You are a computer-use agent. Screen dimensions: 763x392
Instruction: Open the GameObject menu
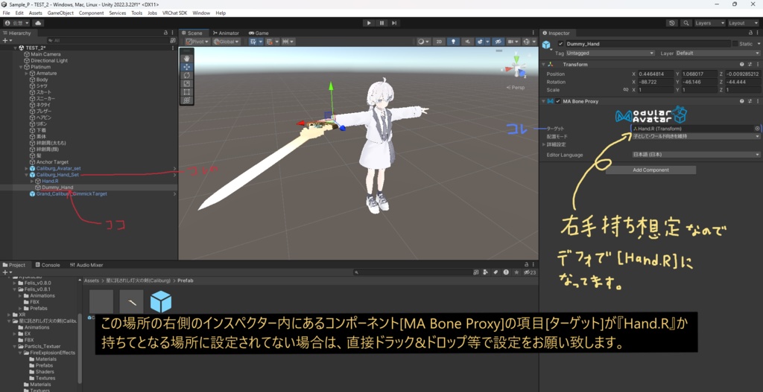pos(60,13)
